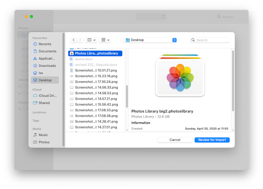The width and height of the screenshot is (263, 189).
Task: Select Desktop in the sidebar
Action: click(45, 80)
